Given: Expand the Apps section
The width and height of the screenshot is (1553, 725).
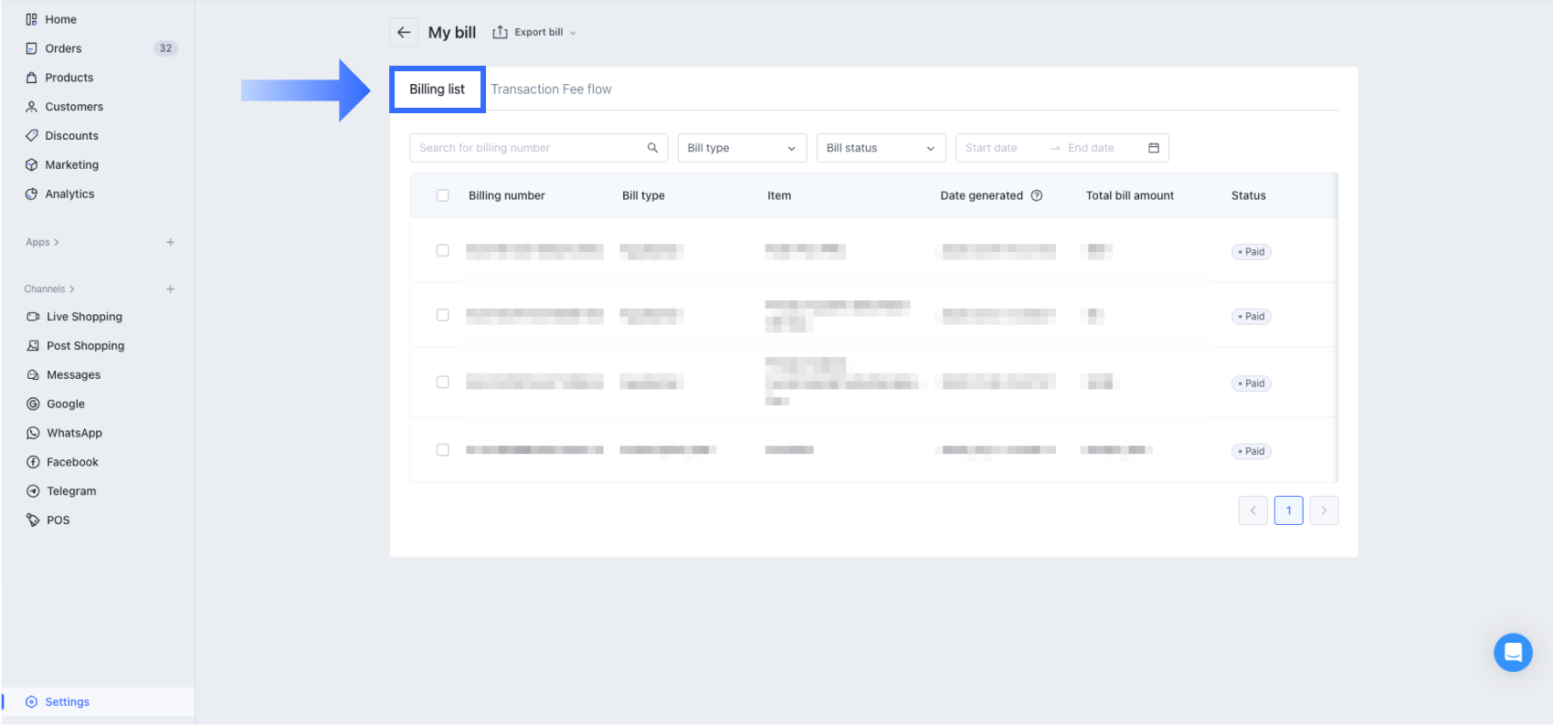Looking at the screenshot, I should tap(42, 243).
